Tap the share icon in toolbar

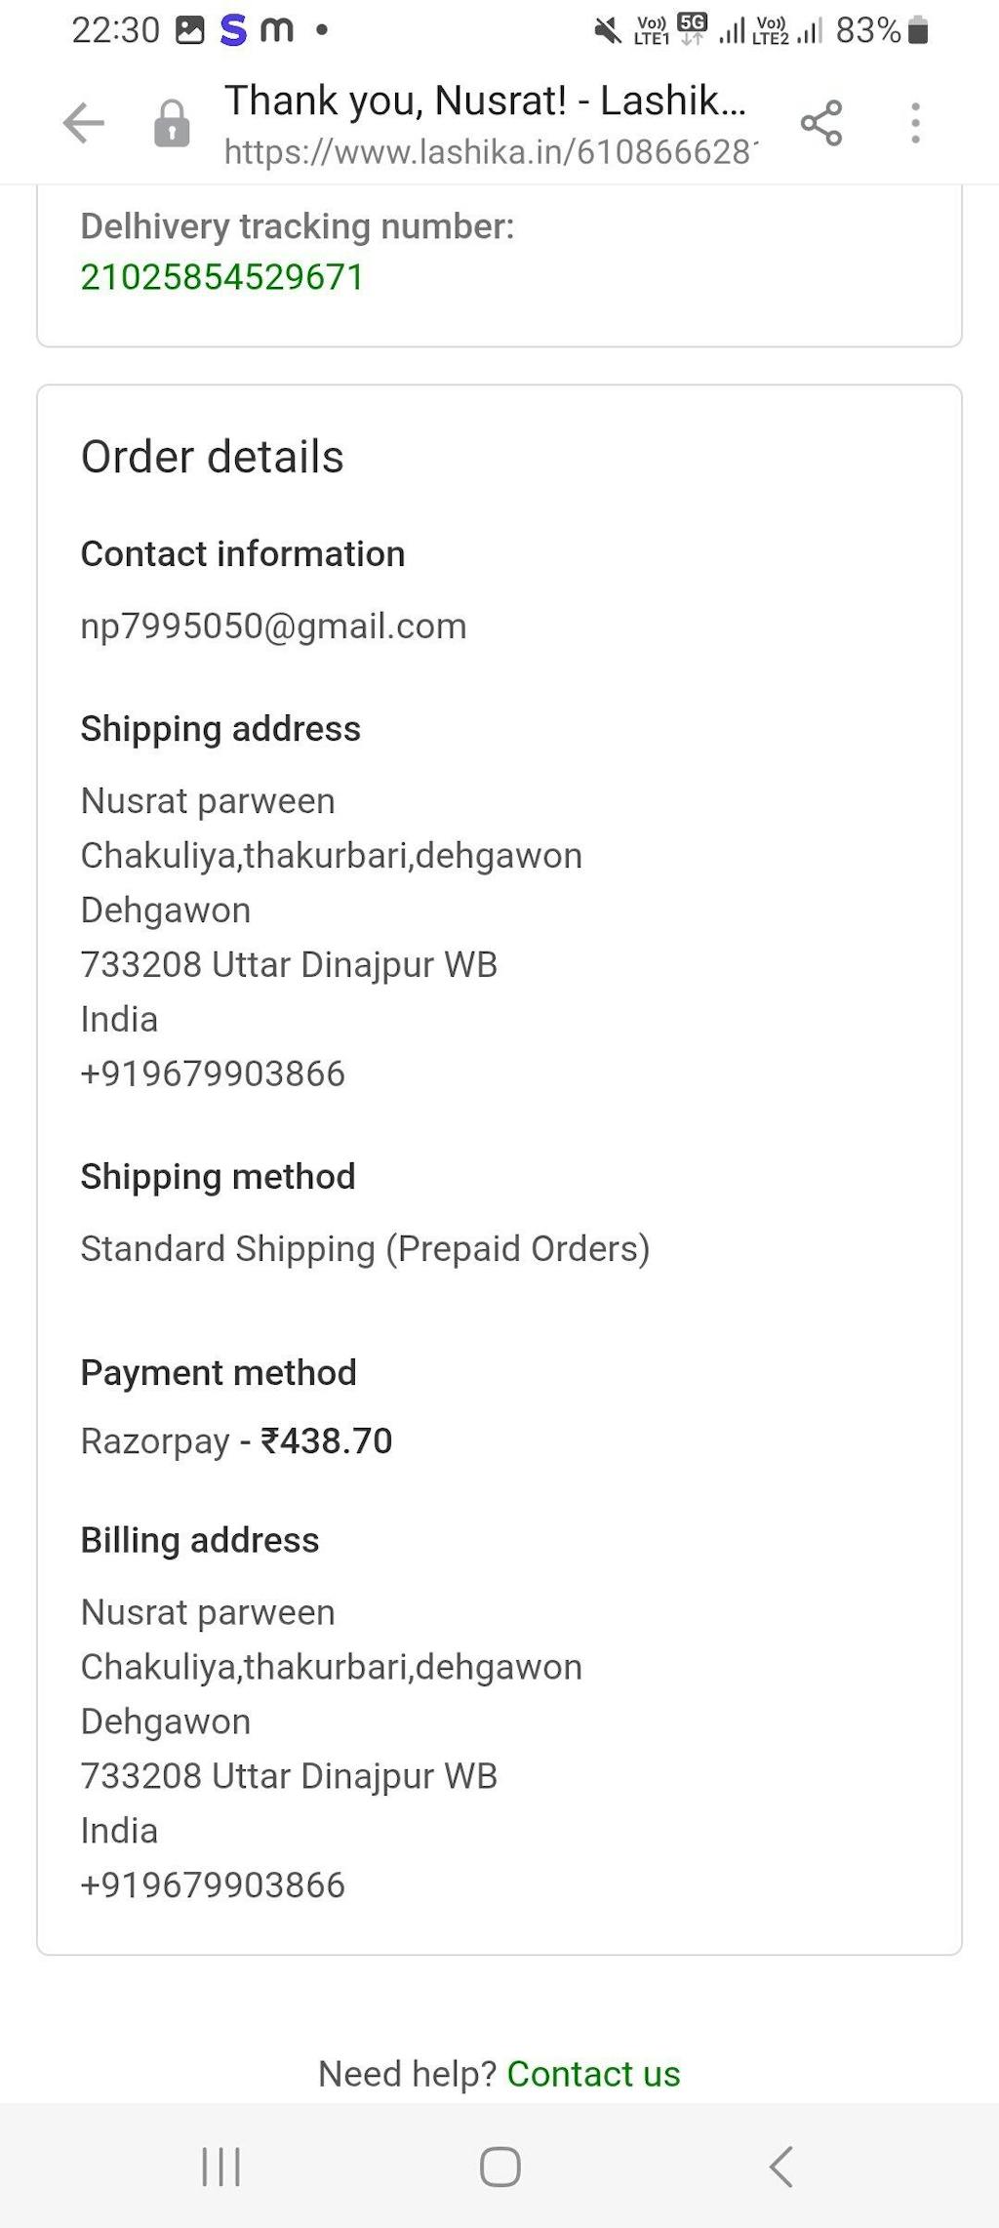click(820, 123)
